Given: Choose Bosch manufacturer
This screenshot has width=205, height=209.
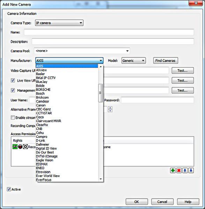Looking at the screenshot, I should click(x=67, y=93).
